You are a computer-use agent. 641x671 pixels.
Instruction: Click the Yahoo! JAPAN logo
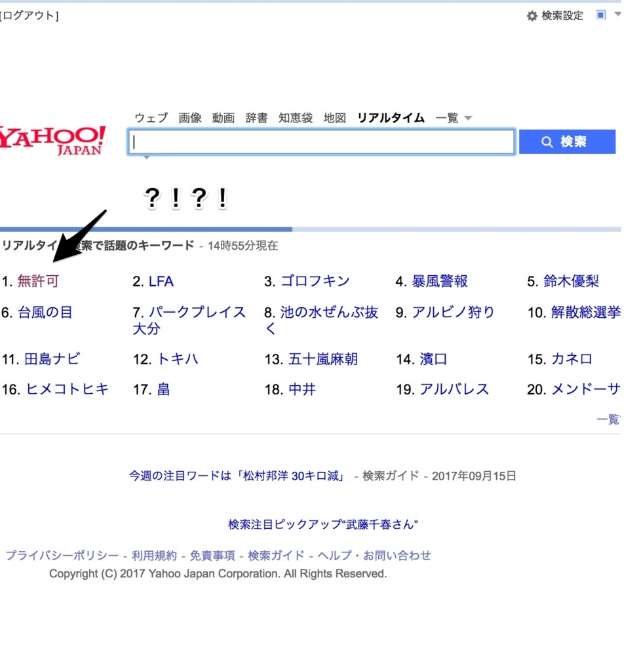[x=52, y=140]
